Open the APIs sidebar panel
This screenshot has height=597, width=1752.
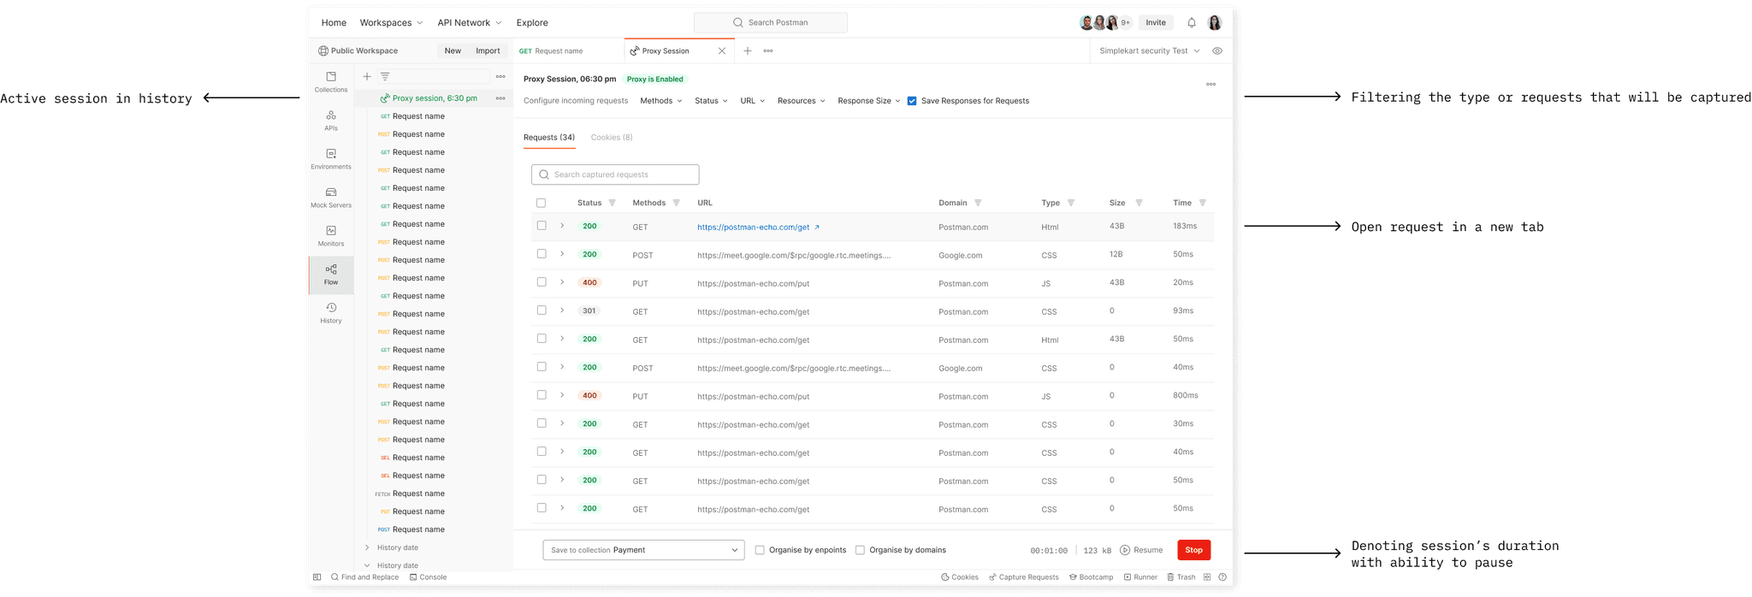pos(331,120)
